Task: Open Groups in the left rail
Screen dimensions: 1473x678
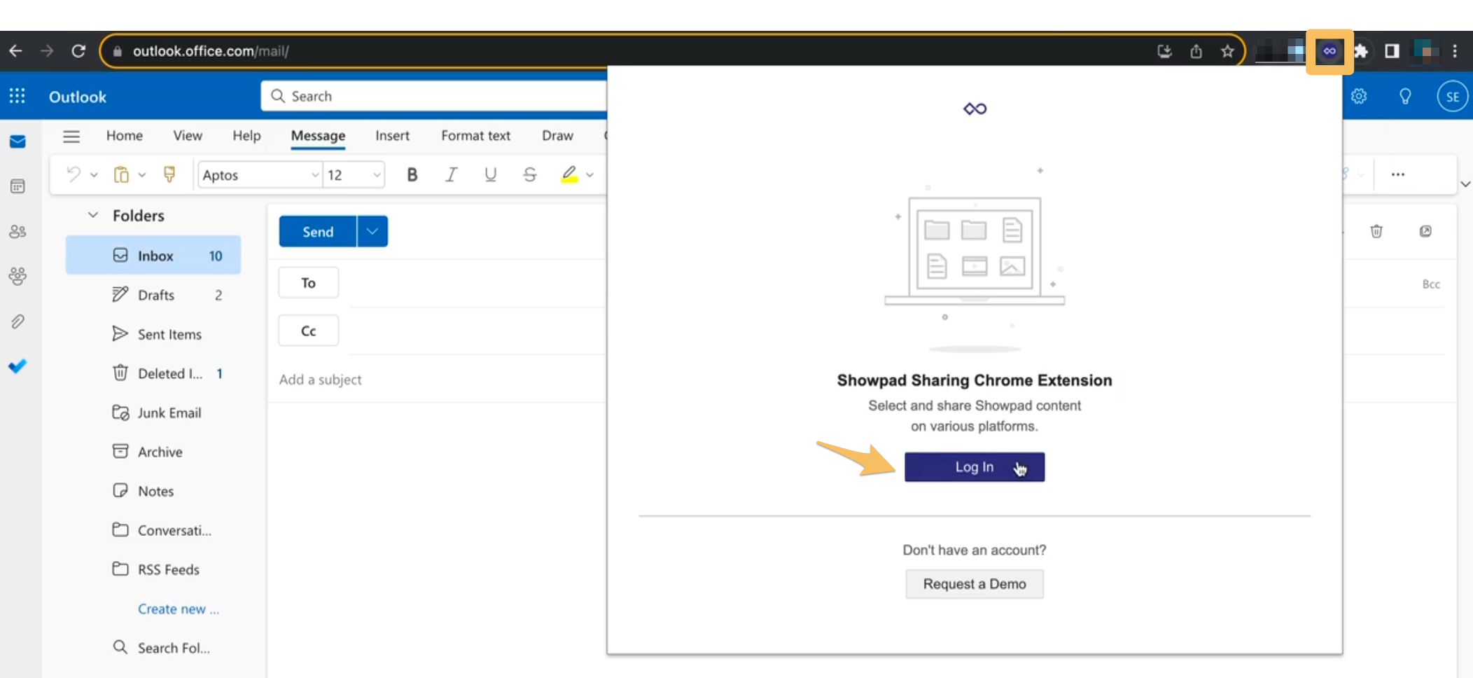Action: click(x=18, y=276)
